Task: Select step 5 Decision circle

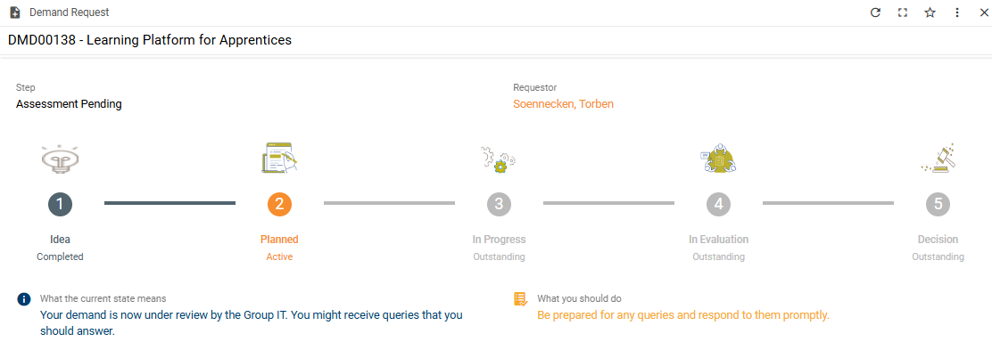Action: (x=938, y=203)
